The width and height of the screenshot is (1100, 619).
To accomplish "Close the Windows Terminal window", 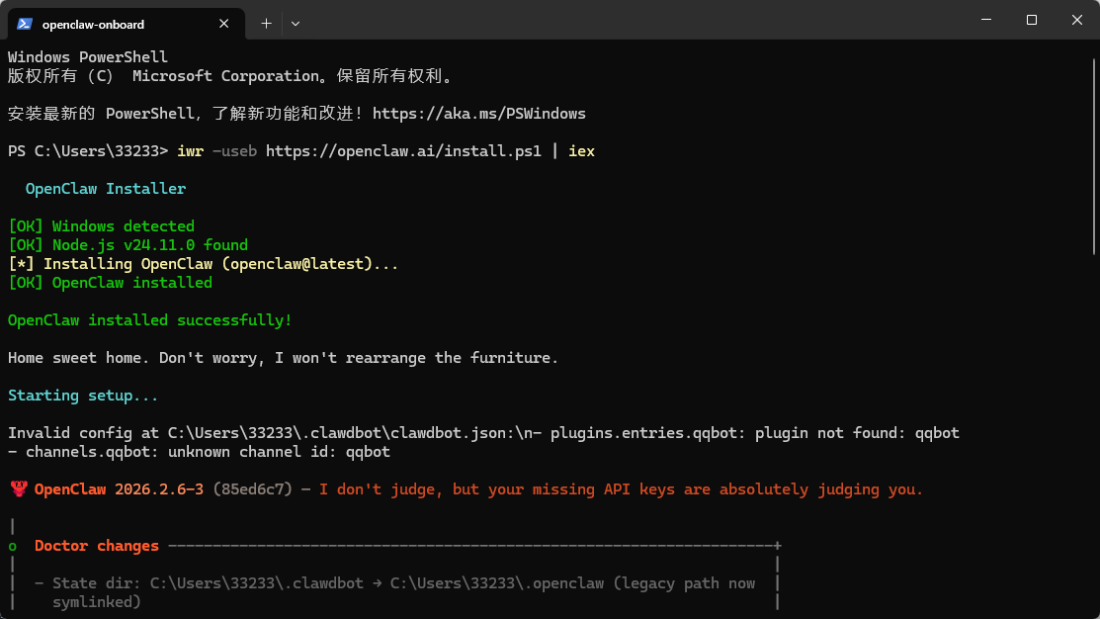I will click(x=1076, y=20).
